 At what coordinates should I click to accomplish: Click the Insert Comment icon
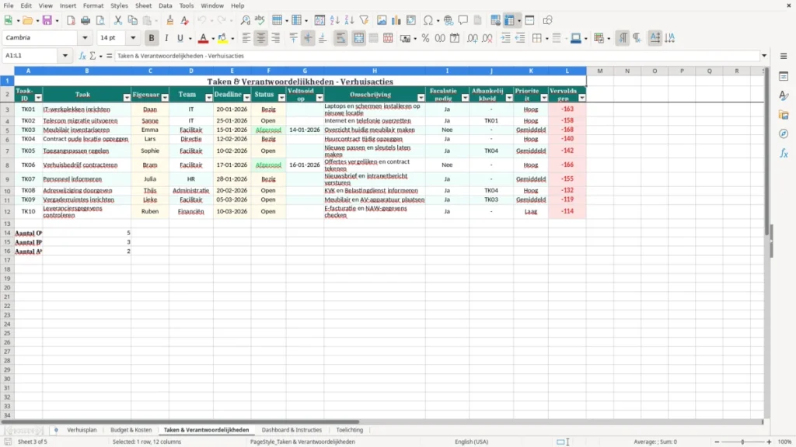tap(463, 20)
